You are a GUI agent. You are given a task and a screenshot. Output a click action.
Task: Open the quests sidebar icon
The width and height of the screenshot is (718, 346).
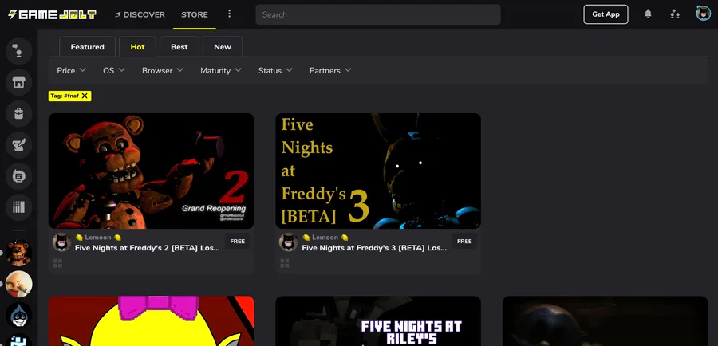(19, 144)
